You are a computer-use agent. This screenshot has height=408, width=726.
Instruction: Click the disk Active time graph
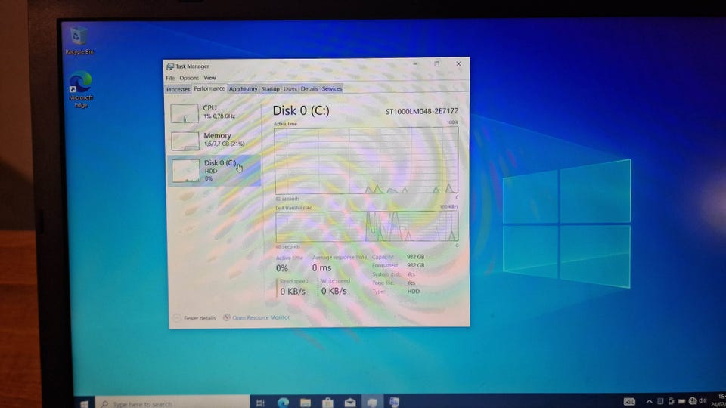(x=366, y=161)
